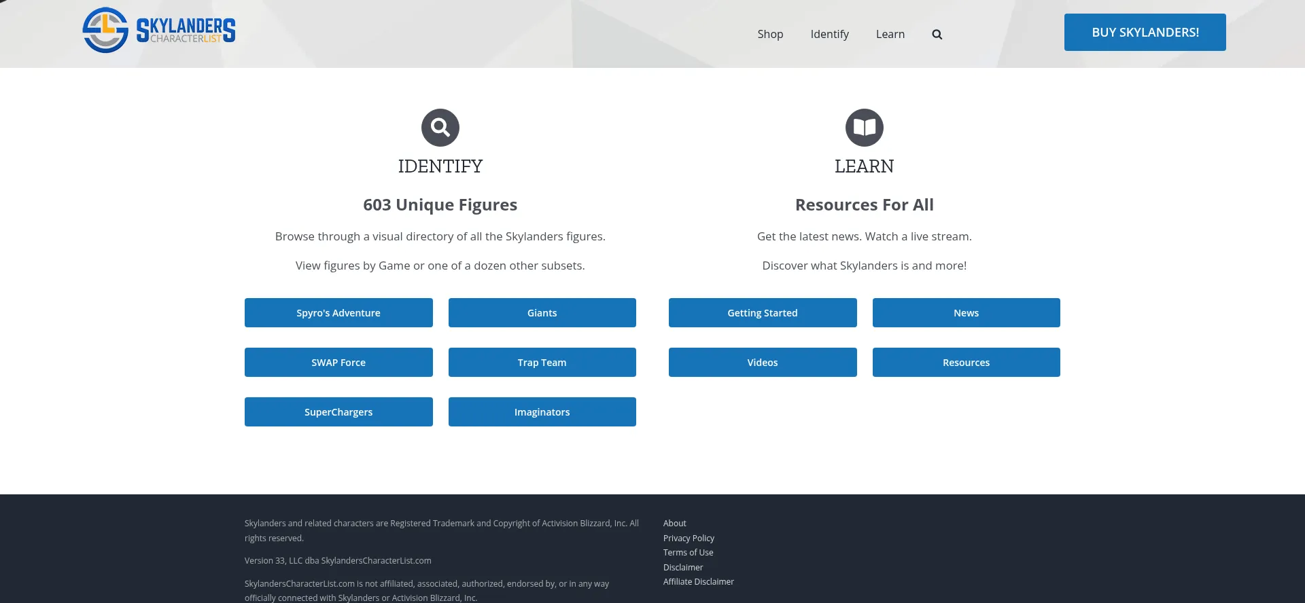Screen dimensions: 1305x603
Task: Open the Shop menu item
Action: (770, 34)
